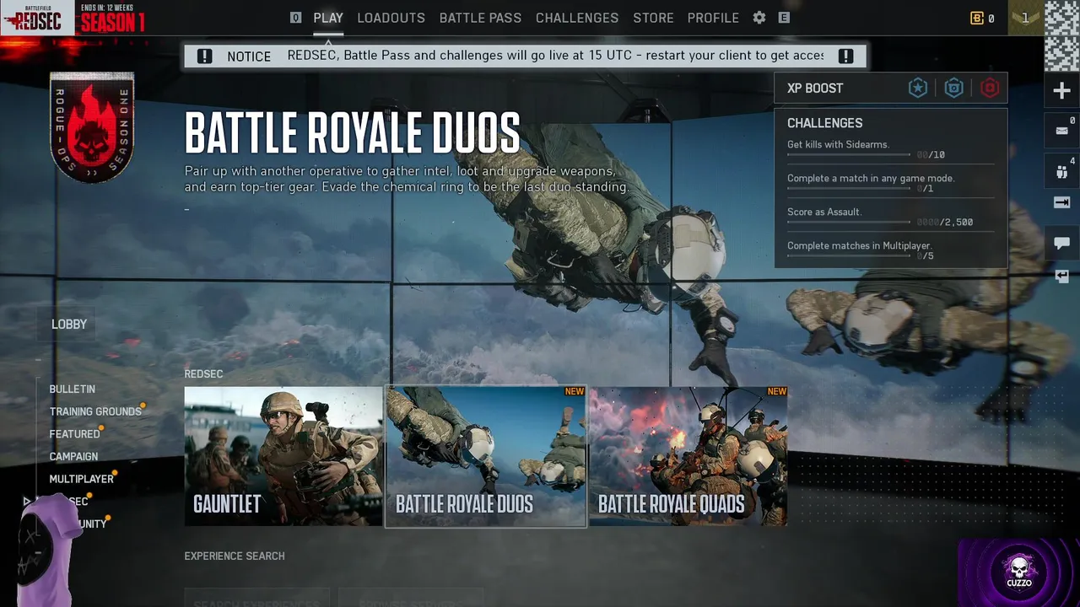Click the gold B currency icon

(977, 18)
